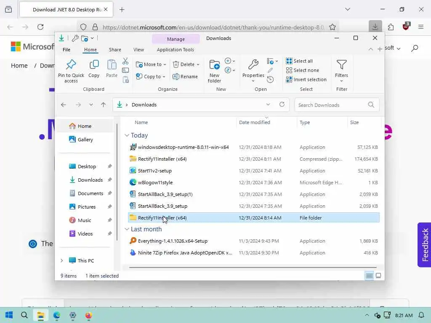Switch to the Home ribbon tab

tap(90, 50)
